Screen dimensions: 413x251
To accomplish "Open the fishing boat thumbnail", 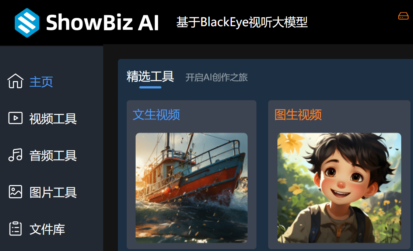I will click(192, 188).
